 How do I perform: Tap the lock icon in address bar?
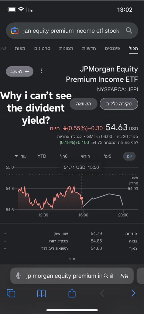click(112, 276)
